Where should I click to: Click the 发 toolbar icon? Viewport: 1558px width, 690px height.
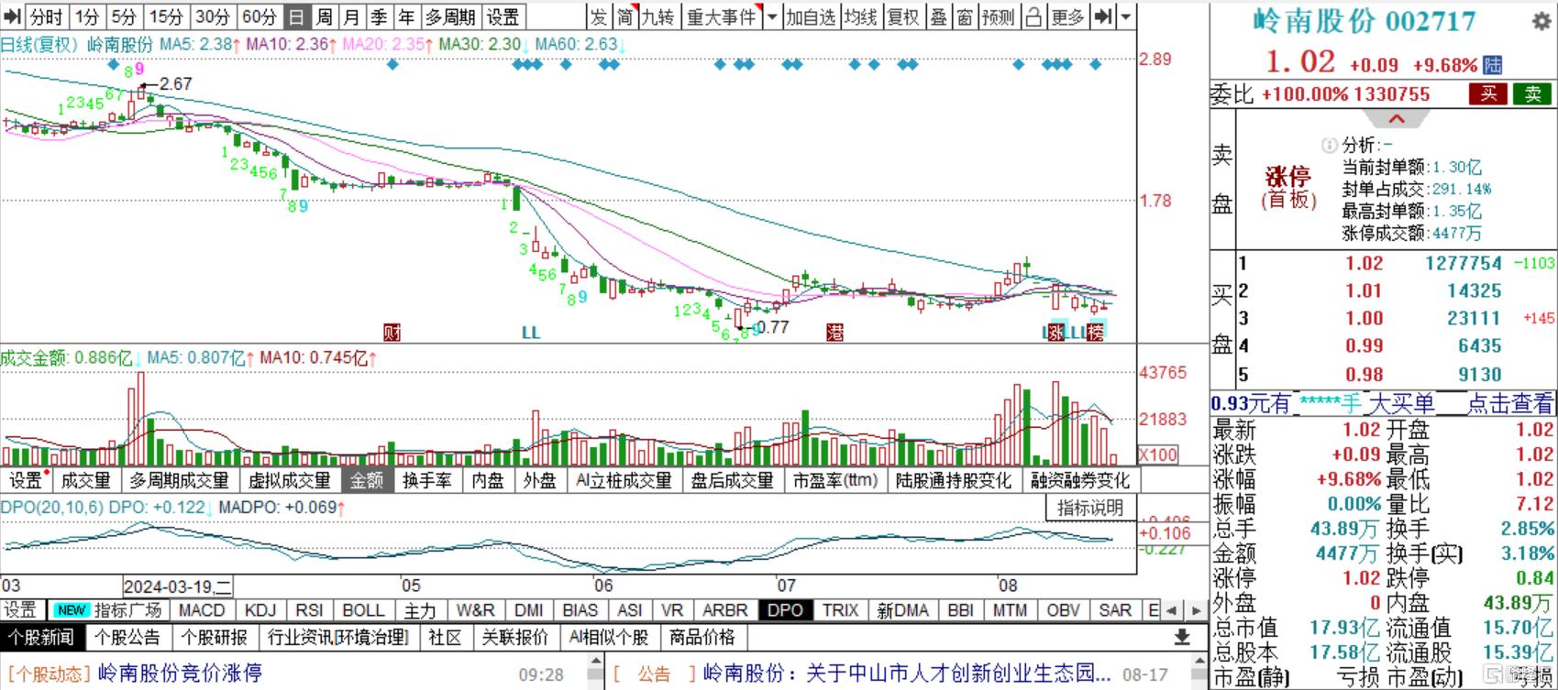(x=599, y=16)
